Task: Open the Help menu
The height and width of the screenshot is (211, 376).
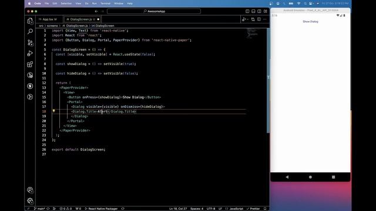Action: [130, 4]
